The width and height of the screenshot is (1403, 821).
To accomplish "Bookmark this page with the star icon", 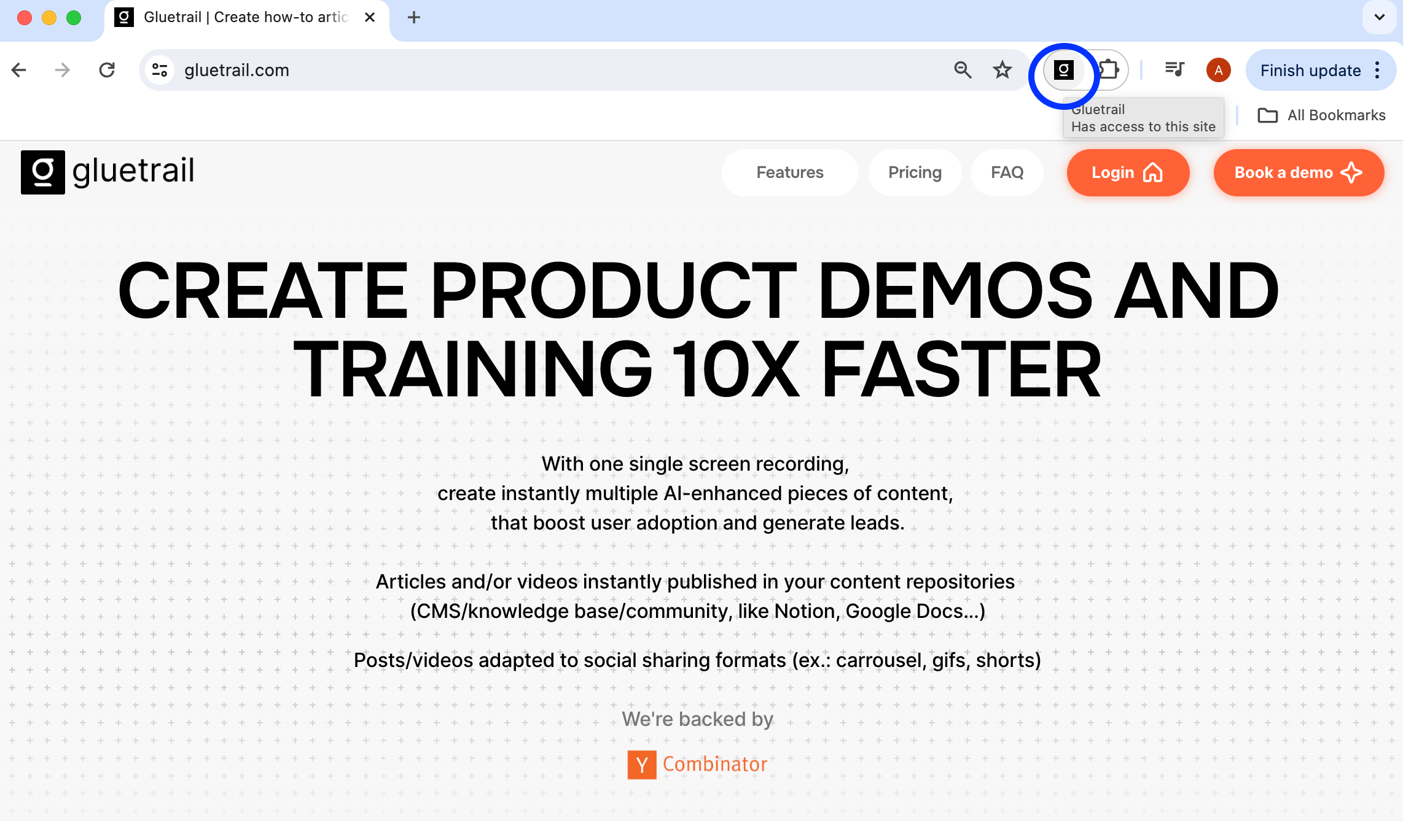I will coord(1002,70).
